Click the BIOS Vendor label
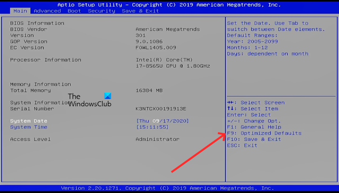The image size is (339, 193). click(x=29, y=29)
